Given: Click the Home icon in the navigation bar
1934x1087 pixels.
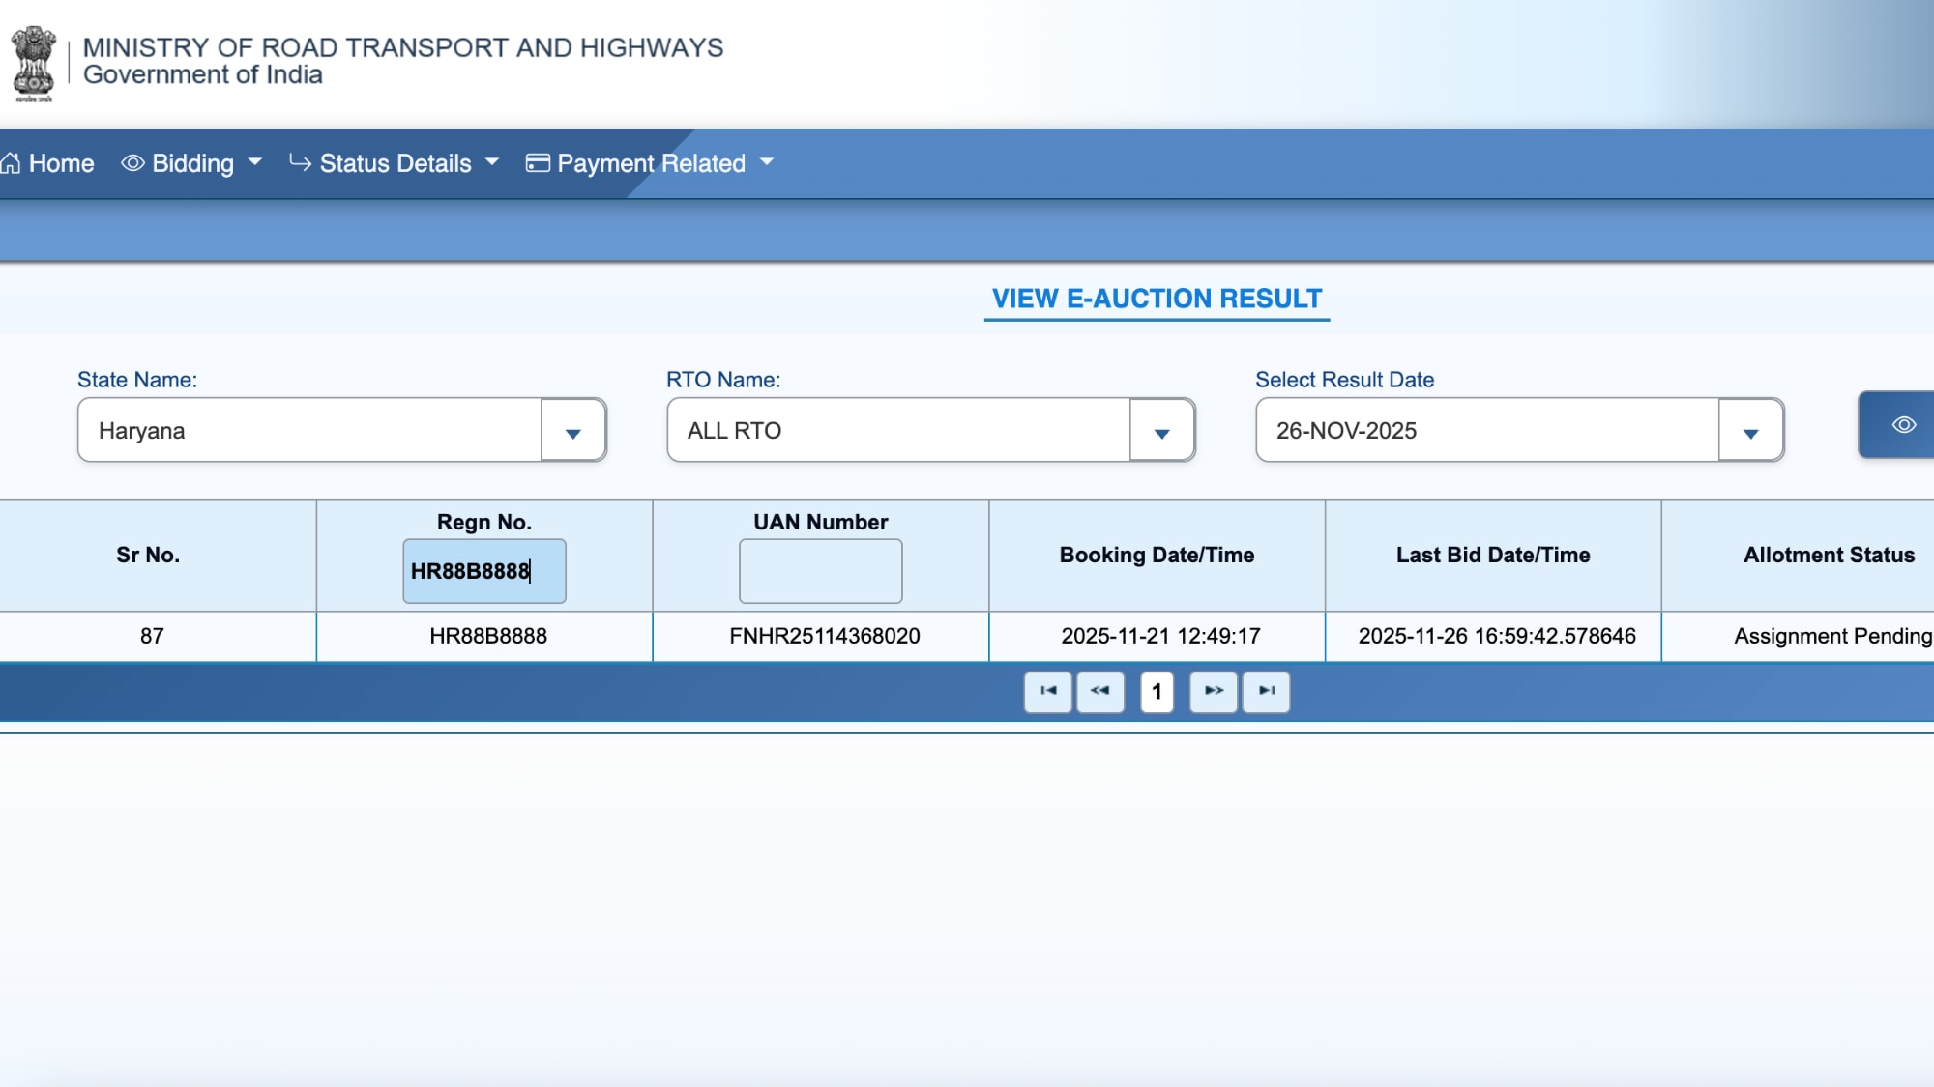Looking at the screenshot, I should pos(13,162).
